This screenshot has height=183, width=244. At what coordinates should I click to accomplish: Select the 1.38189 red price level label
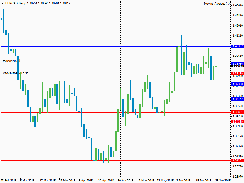tap(238, 73)
